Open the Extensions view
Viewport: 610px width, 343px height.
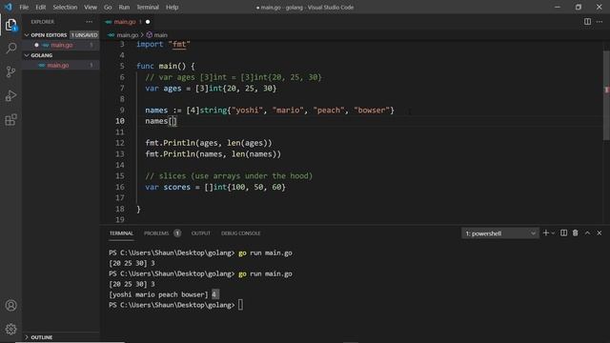click(10, 120)
